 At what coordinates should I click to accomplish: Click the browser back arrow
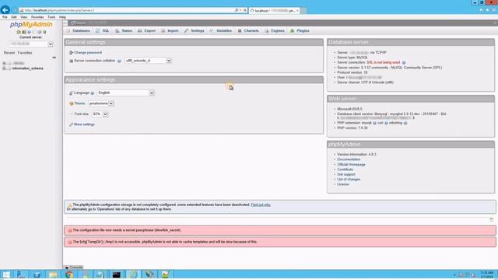pos(5,10)
